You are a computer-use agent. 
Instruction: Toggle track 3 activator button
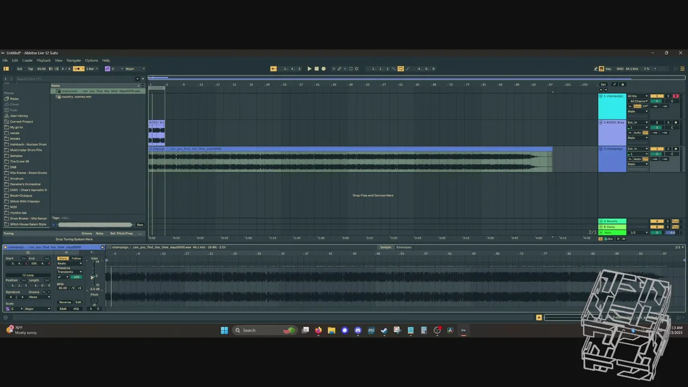(x=657, y=149)
